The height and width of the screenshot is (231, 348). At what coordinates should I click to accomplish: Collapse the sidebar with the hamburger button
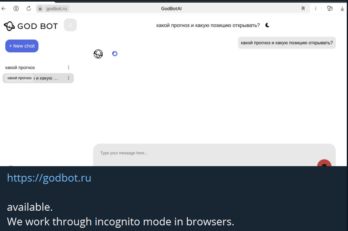(x=70, y=25)
